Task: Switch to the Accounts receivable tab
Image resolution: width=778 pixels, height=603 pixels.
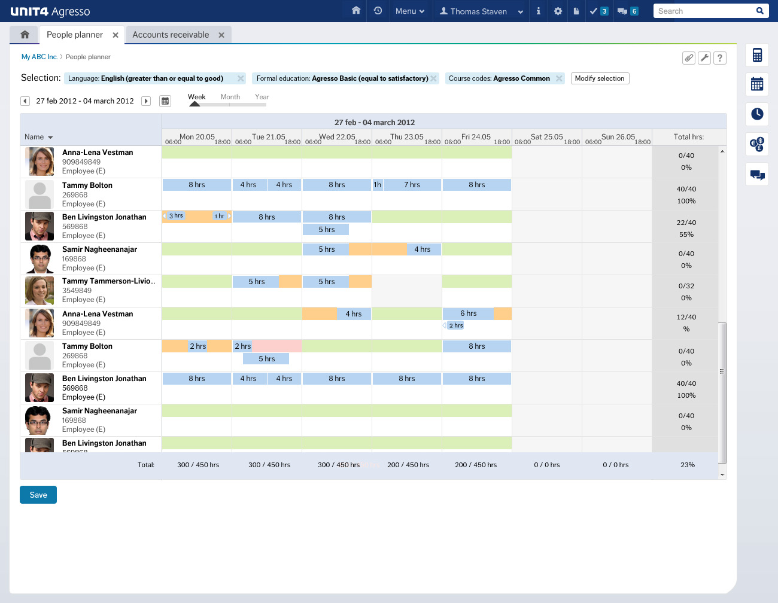Action: click(171, 35)
